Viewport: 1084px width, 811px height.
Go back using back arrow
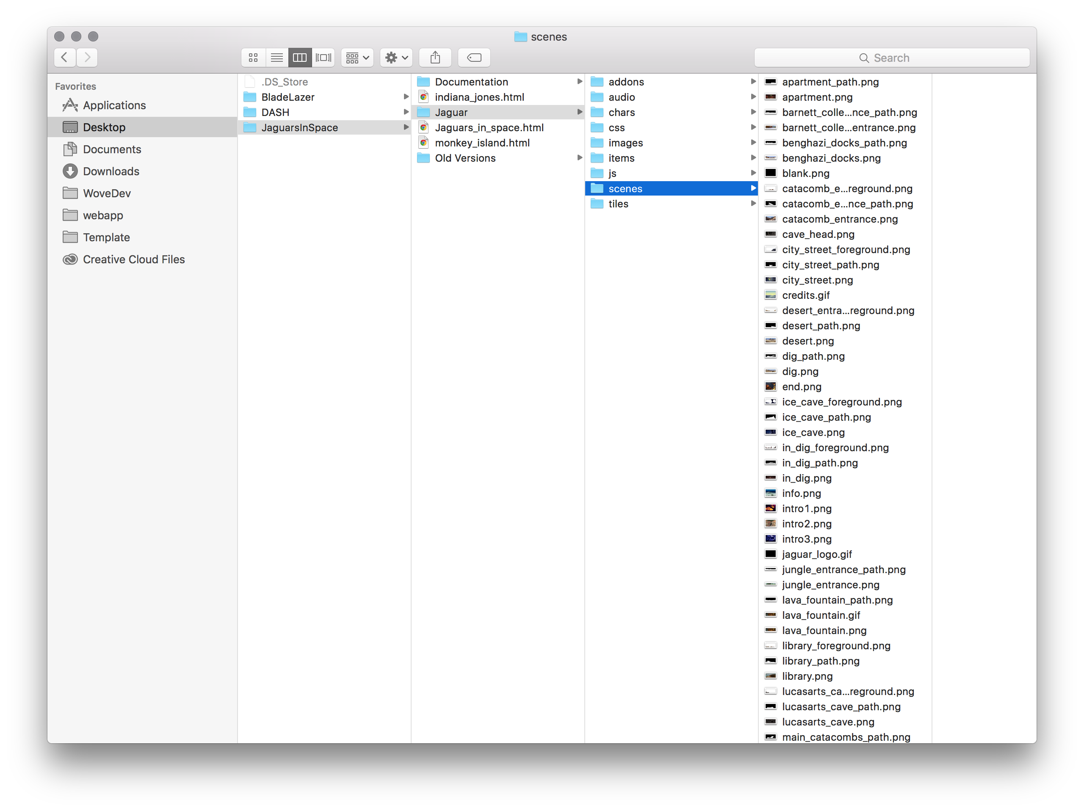click(65, 58)
